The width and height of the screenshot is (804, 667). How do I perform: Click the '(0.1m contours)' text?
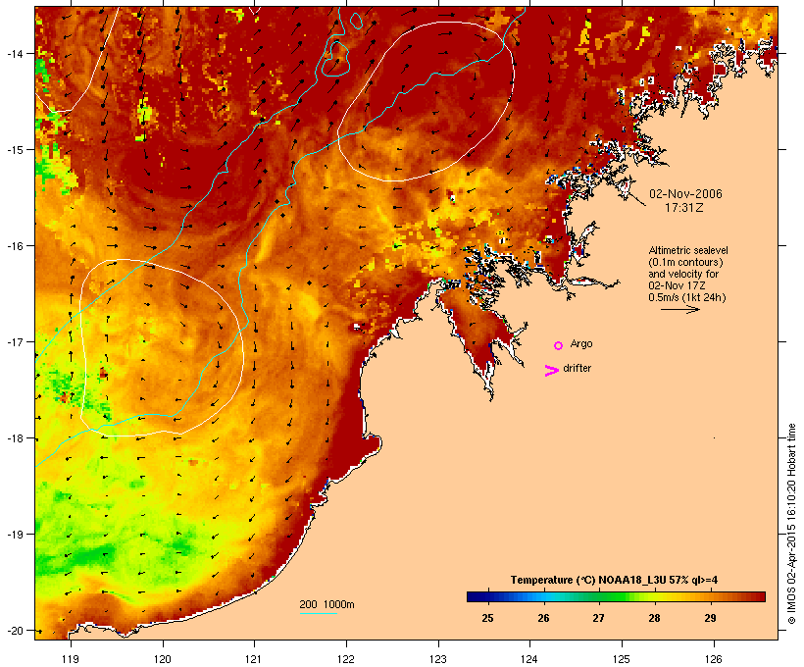point(685,262)
